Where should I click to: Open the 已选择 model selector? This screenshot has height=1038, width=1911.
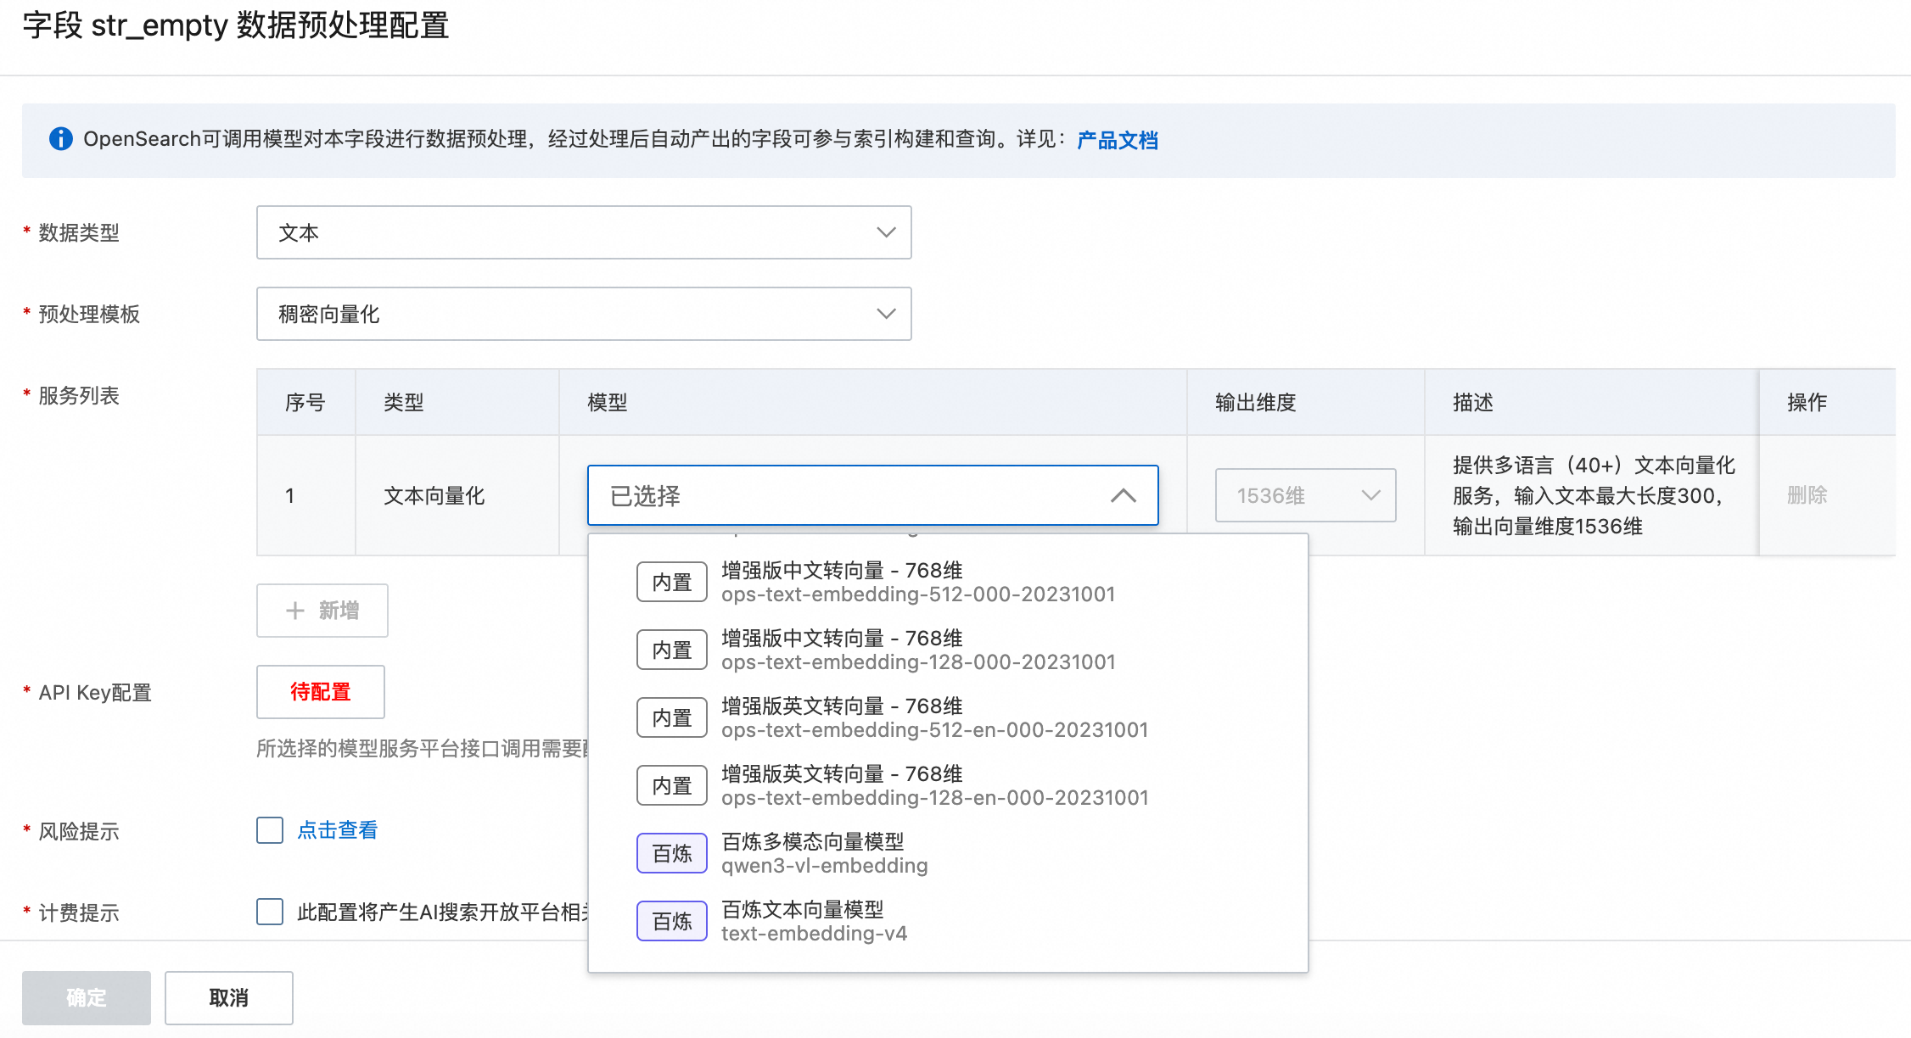[x=849, y=495]
